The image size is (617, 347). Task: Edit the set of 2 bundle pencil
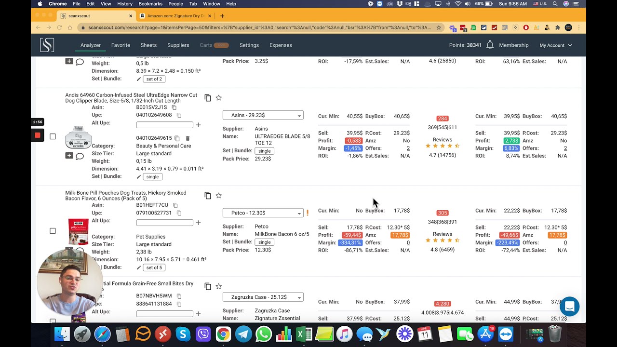(x=139, y=79)
